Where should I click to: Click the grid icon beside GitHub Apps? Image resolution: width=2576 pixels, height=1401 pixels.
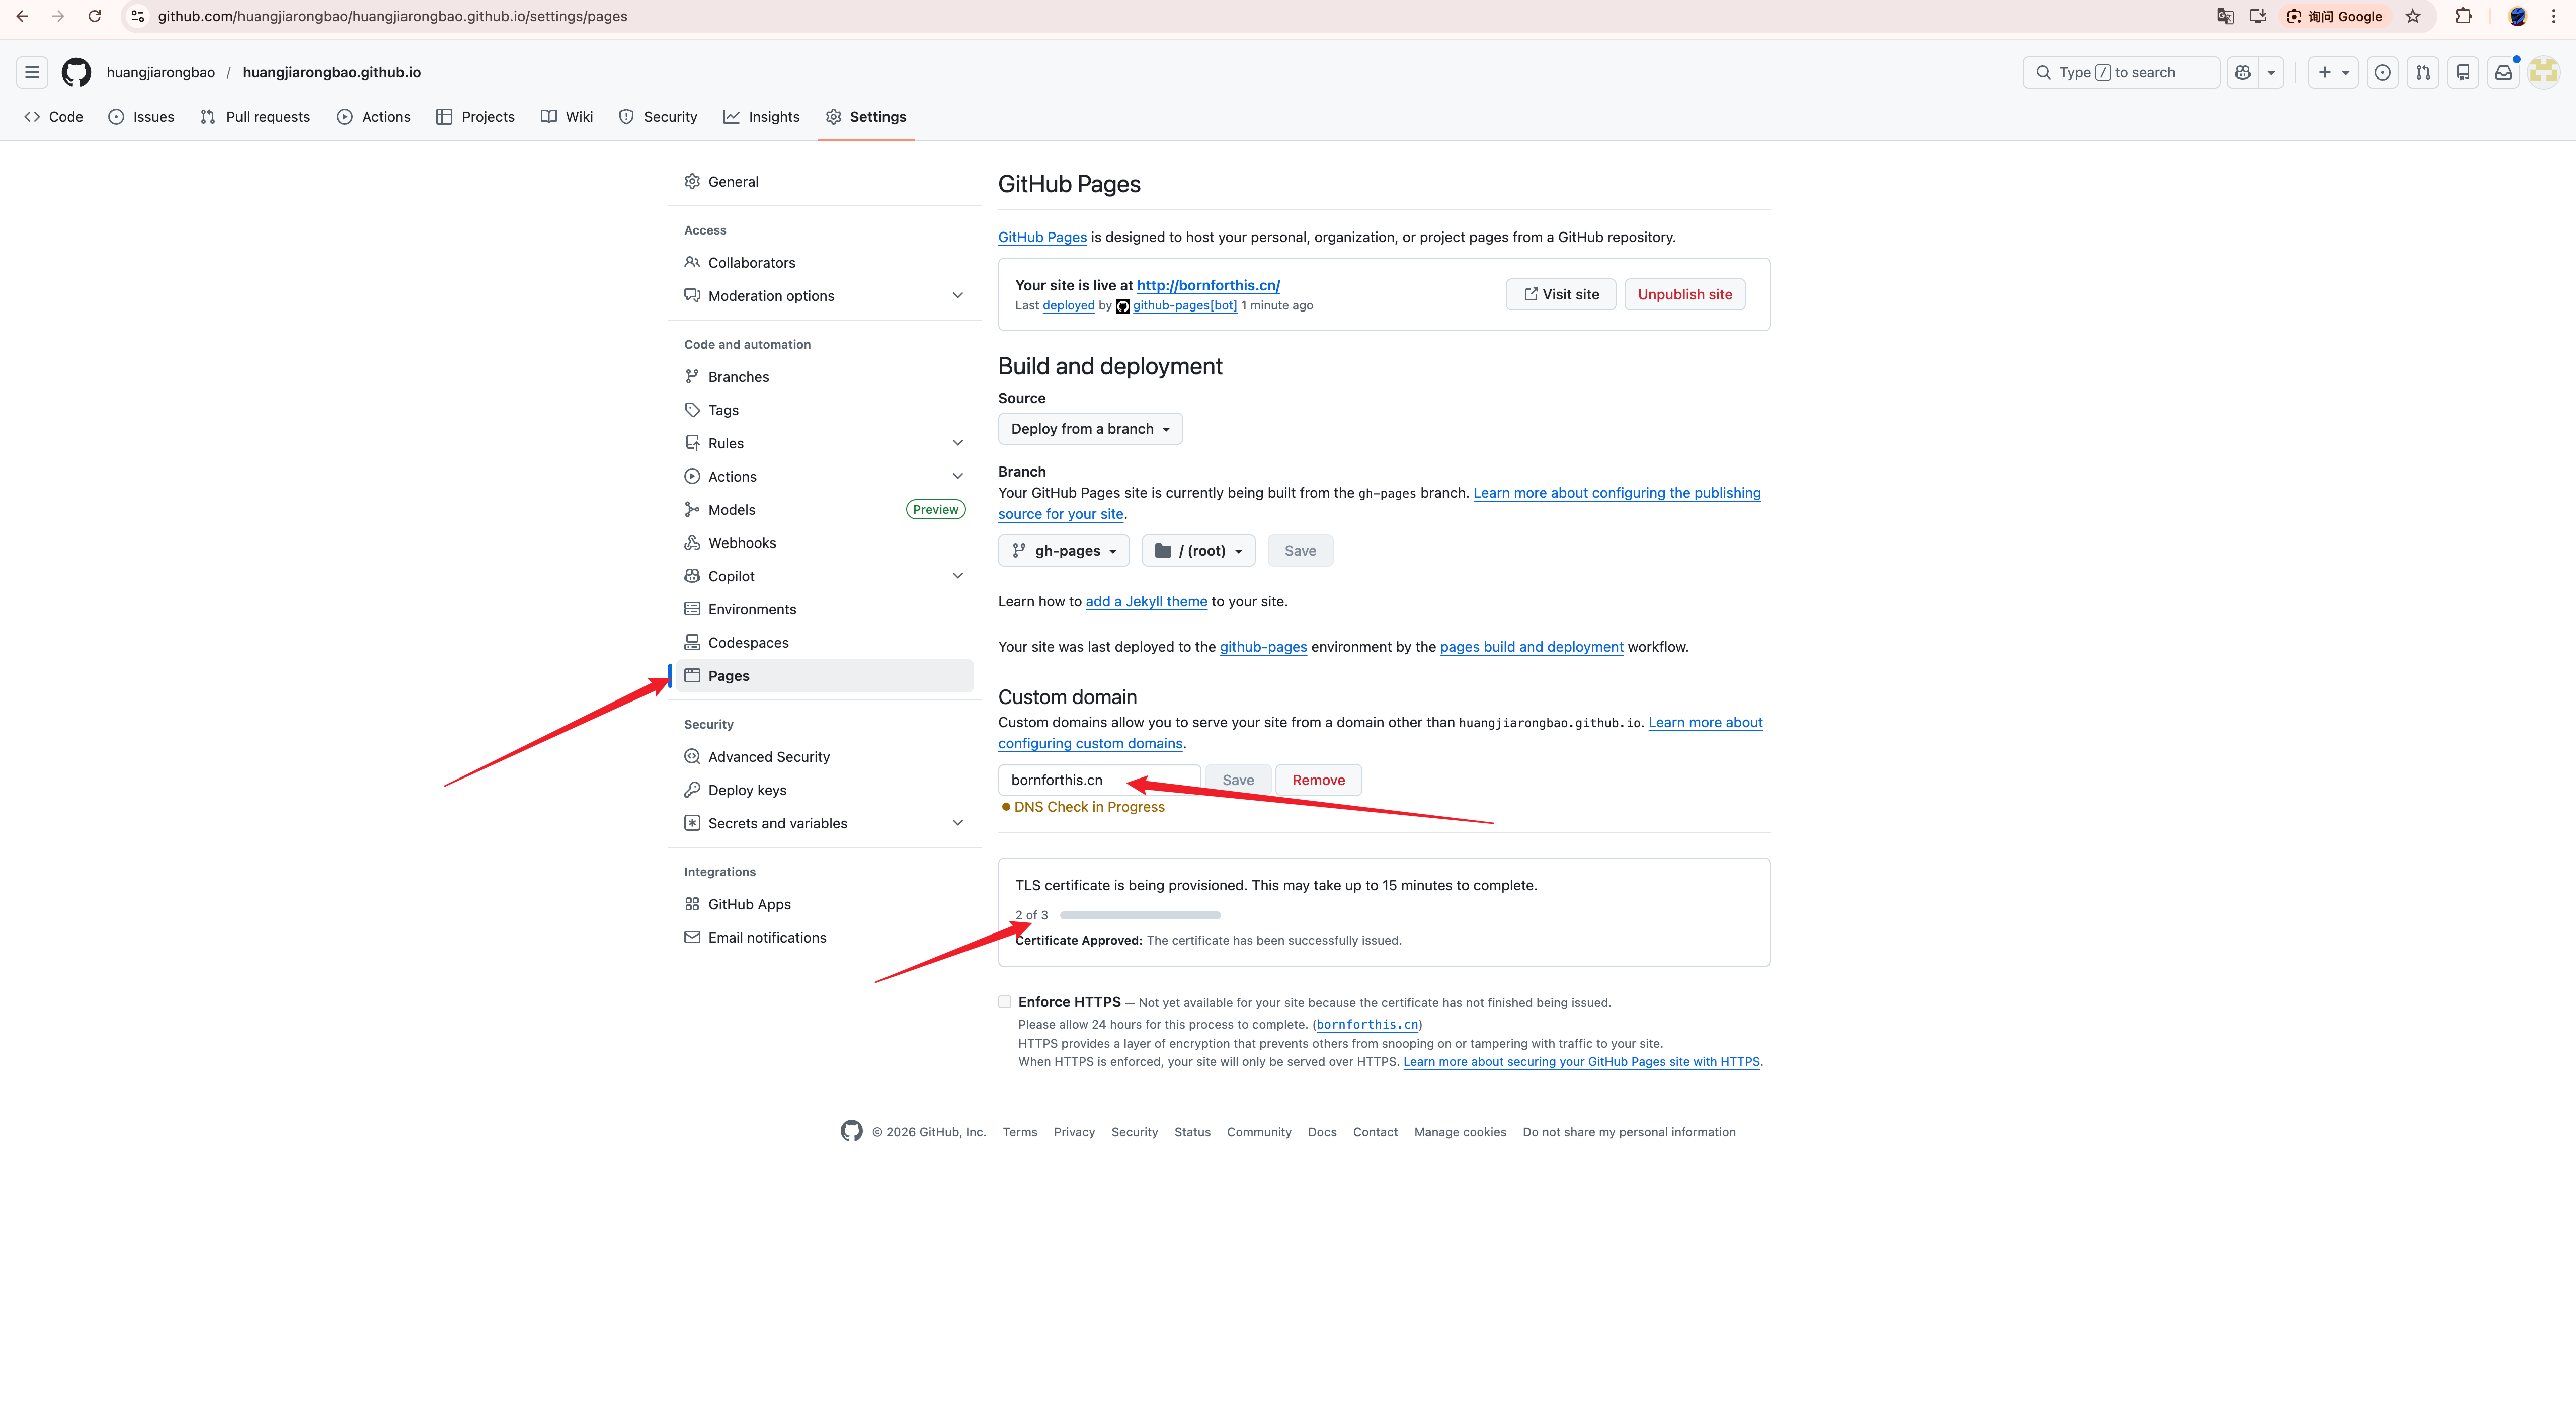(692, 904)
